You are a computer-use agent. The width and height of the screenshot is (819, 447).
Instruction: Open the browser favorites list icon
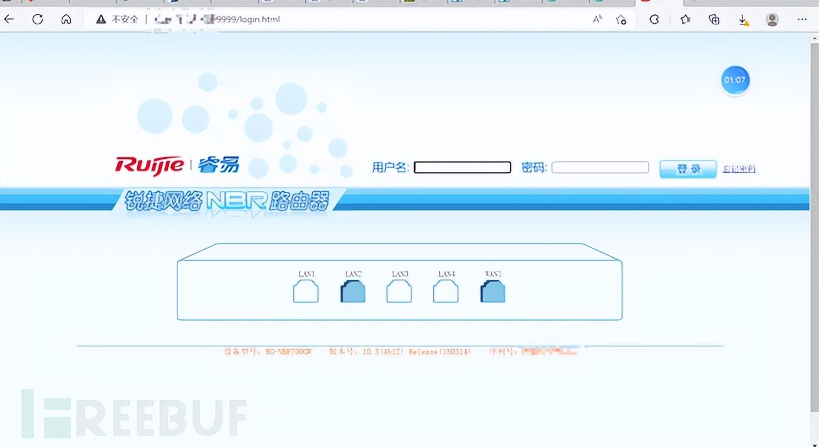pyautogui.click(x=685, y=20)
